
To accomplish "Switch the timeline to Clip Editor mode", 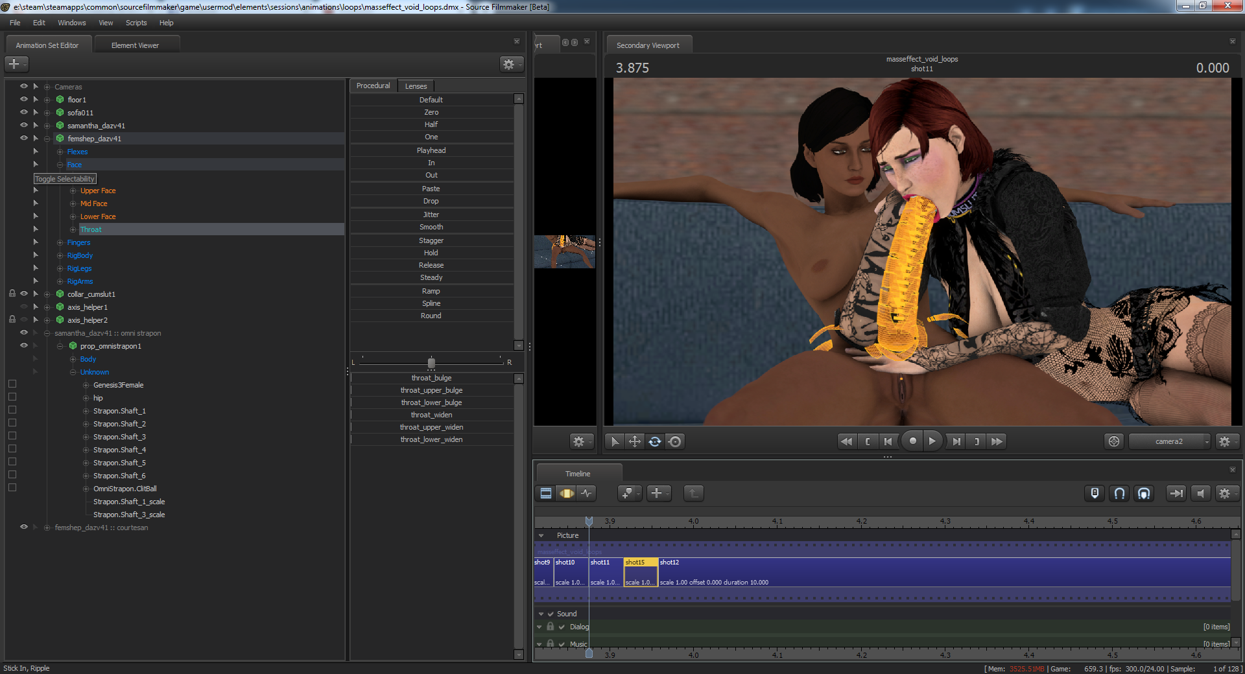I will click(x=546, y=493).
